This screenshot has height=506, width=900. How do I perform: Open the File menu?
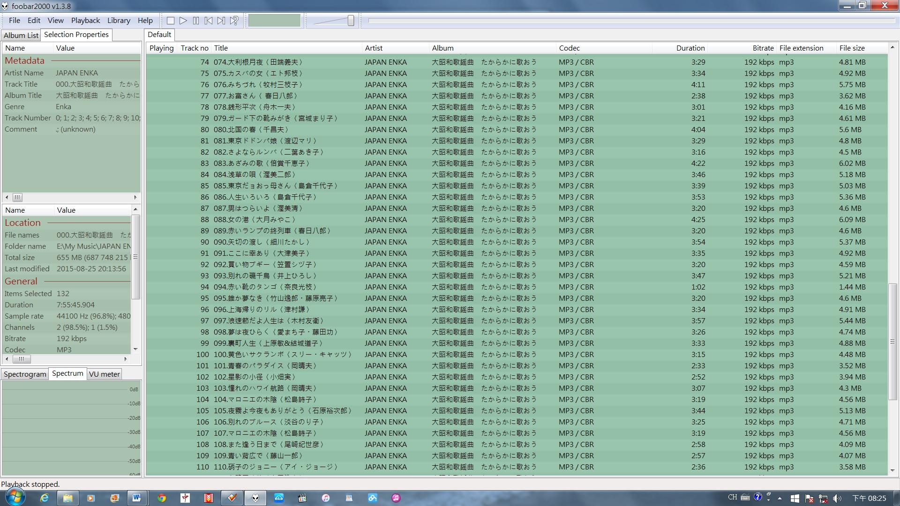(x=14, y=21)
